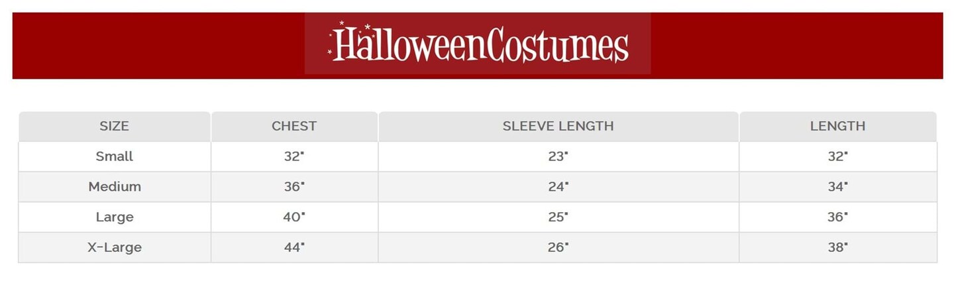Click the CHEST column header

coord(294,126)
